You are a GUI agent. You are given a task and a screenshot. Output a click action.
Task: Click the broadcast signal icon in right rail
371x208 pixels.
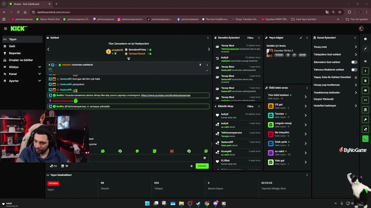365,100
